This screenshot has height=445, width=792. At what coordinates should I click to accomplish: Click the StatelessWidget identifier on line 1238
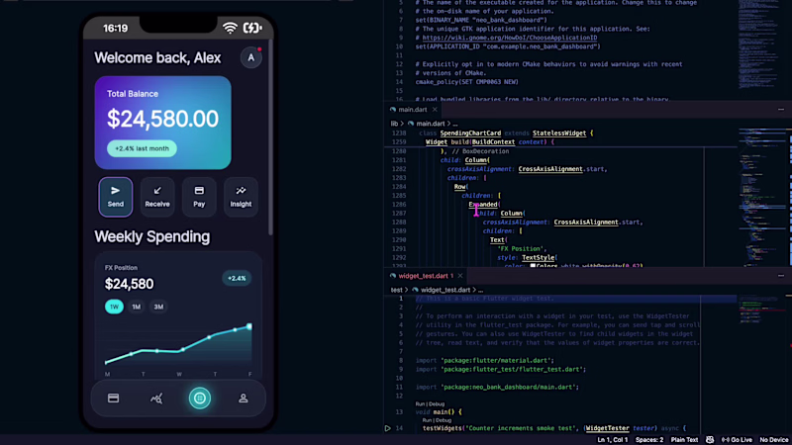pos(559,133)
